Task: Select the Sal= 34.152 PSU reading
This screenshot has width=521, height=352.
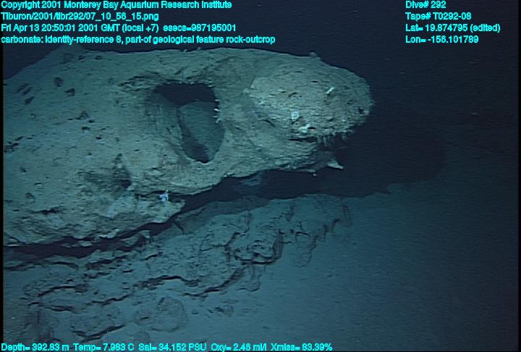Action: pos(172,348)
